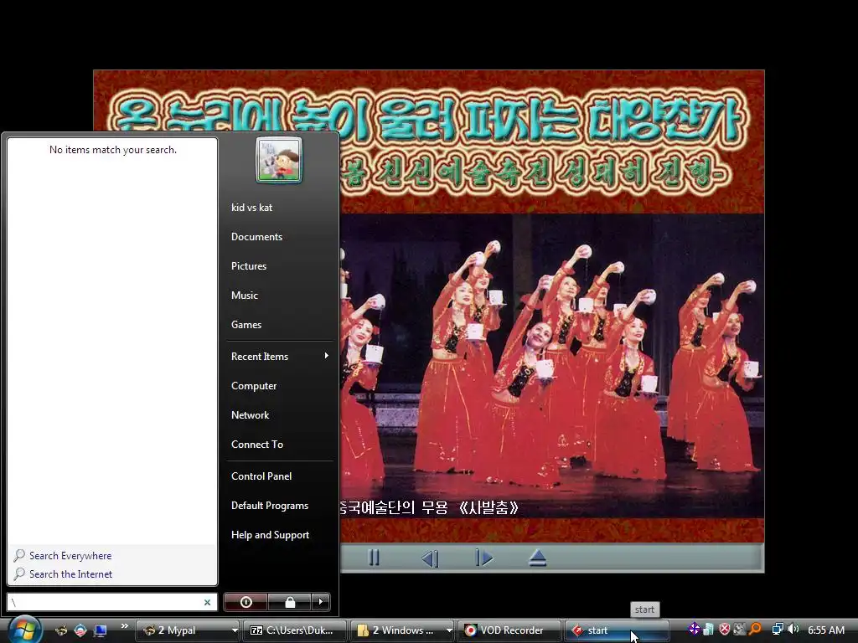Click the raccoon quick launch icon
858x643 pixels.
pyautogui.click(x=61, y=630)
